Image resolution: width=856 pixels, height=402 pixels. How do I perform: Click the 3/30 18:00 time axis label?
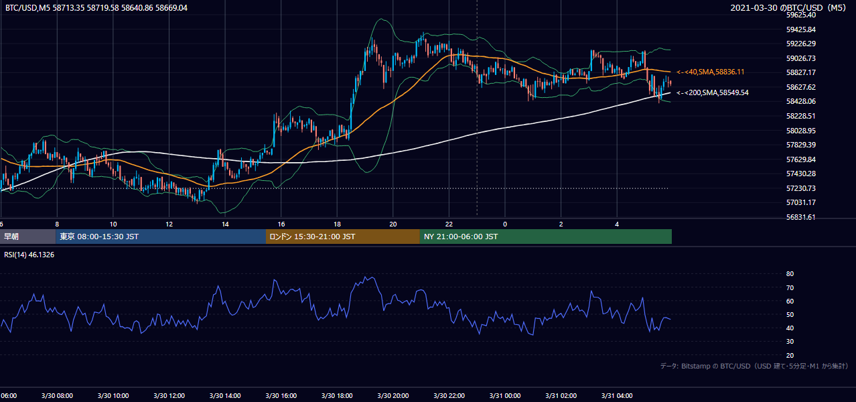click(x=337, y=396)
